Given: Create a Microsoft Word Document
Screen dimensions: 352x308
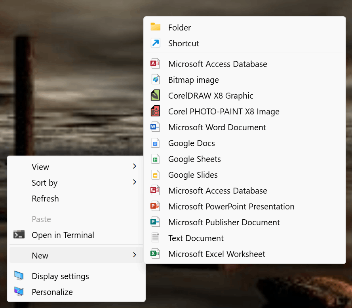Looking at the screenshot, I should (245, 127).
